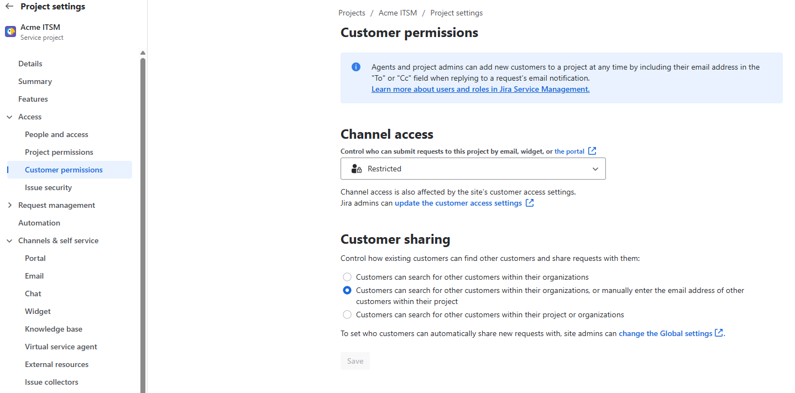Open the portal via its external link icon
The image size is (795, 393).
tap(592, 150)
